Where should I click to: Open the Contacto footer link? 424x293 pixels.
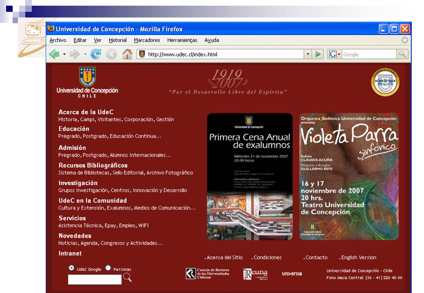[x=315, y=257]
